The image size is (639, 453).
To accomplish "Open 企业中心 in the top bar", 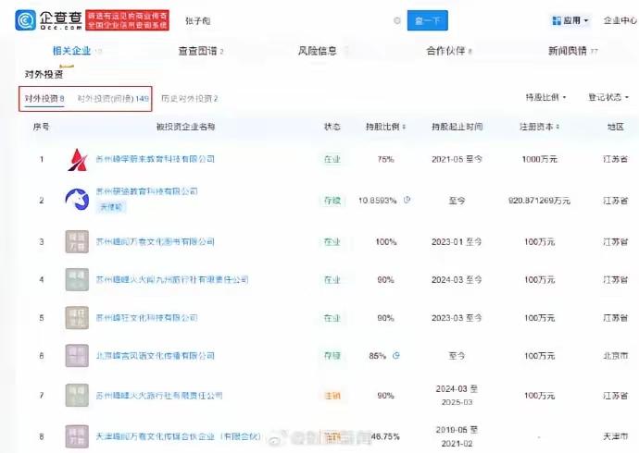I will (620, 20).
